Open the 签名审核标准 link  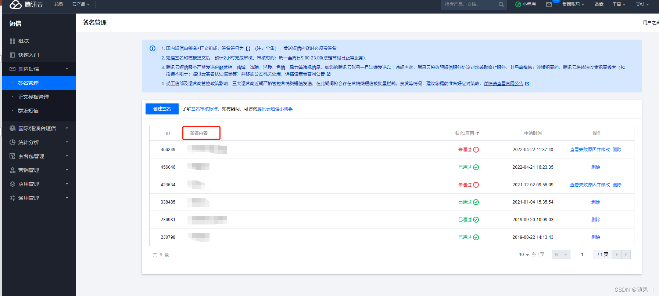point(204,109)
